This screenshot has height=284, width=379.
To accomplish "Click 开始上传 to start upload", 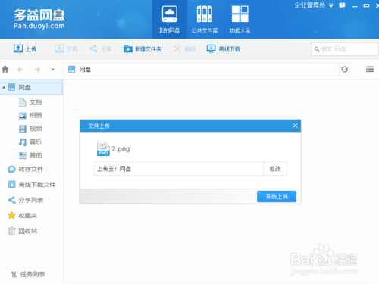I will 277,196.
